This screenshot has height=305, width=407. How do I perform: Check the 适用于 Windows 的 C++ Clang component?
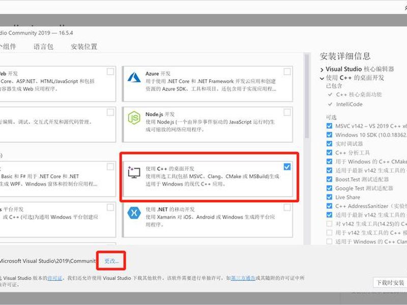(329, 241)
